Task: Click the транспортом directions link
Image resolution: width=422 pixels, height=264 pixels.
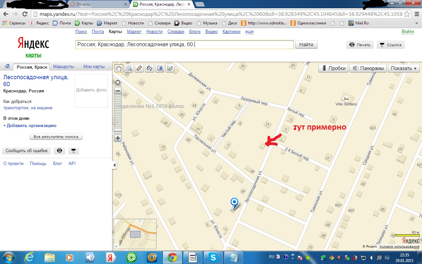Action: coord(16,108)
